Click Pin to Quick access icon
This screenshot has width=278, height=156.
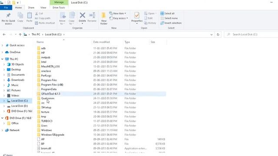click(8, 16)
